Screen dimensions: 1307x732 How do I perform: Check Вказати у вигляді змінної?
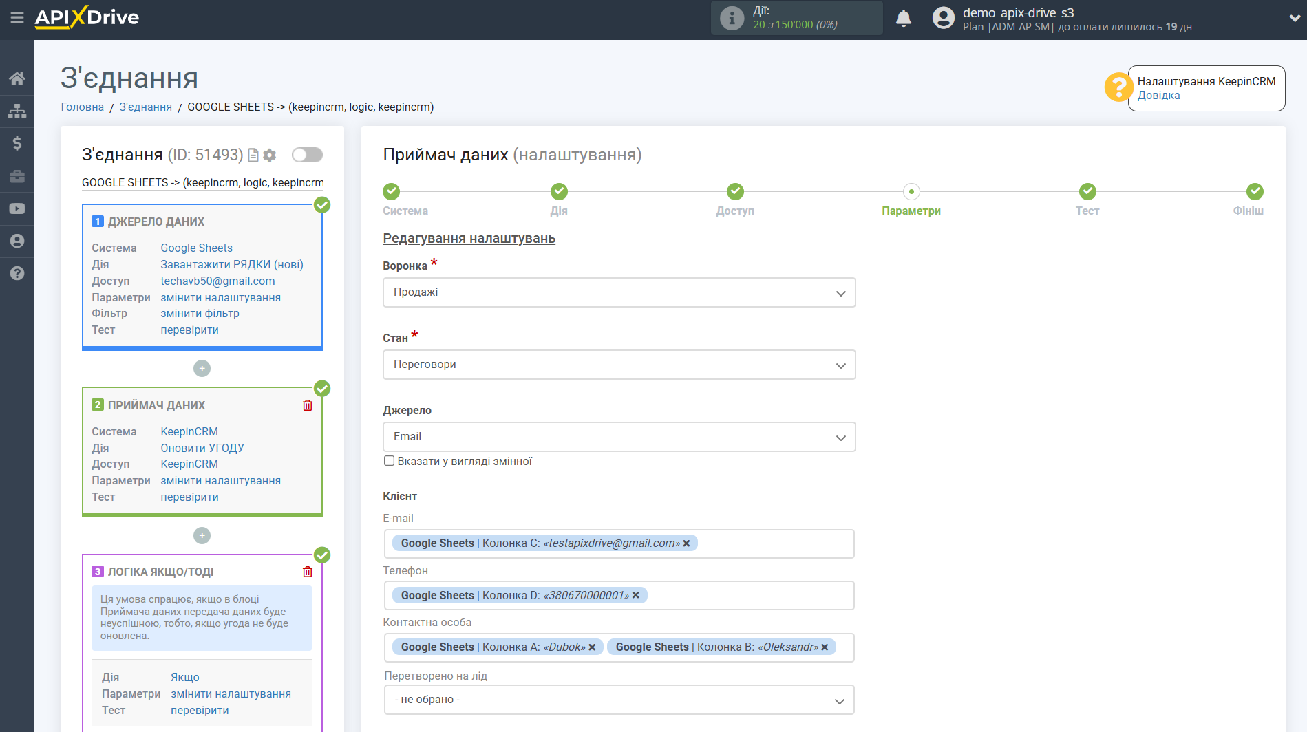click(x=389, y=461)
